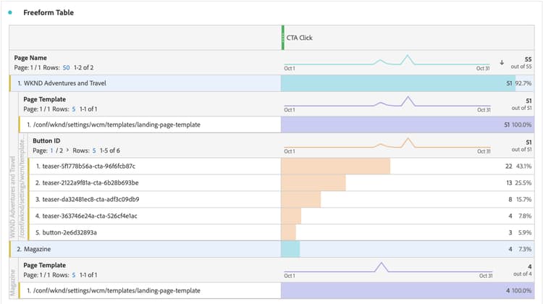This screenshot has height=304, width=543.
Task: Click the 43.1% orange bar cell
Action: click(336, 166)
